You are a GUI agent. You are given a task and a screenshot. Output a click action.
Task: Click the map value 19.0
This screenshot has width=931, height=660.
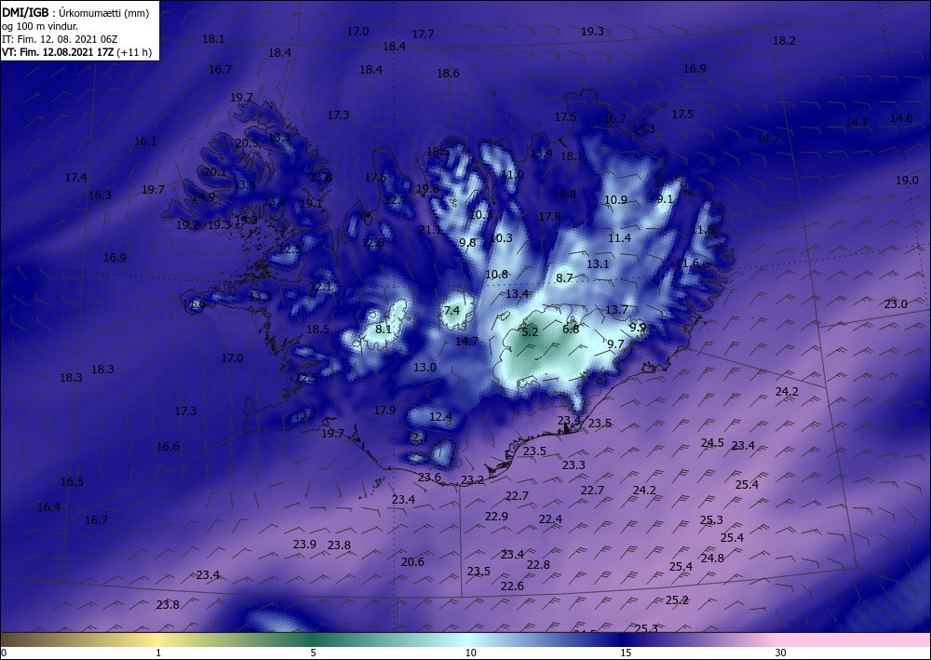907,181
